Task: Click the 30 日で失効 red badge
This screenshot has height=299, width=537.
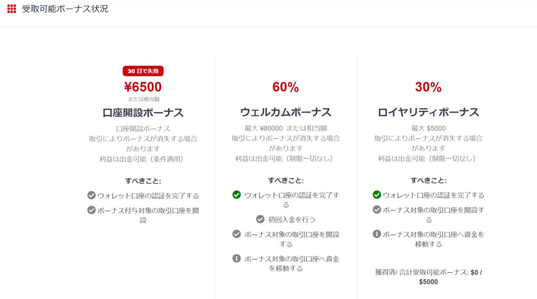Action: (143, 71)
